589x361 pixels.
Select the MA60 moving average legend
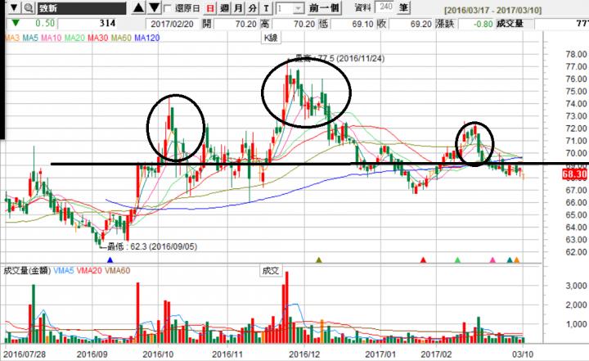[121, 38]
